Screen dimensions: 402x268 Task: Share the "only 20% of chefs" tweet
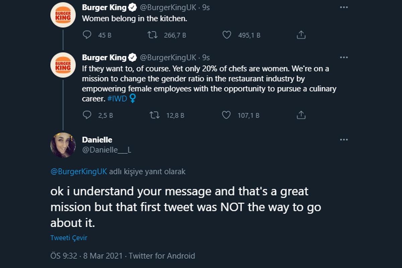301,115
